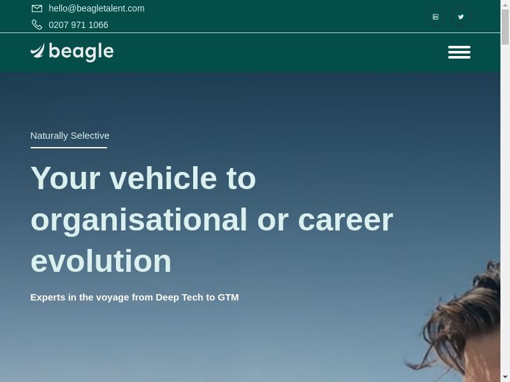This screenshot has width=510, height=382.
Task: Click the 'organisational or career' headline line
Action: 212,219
